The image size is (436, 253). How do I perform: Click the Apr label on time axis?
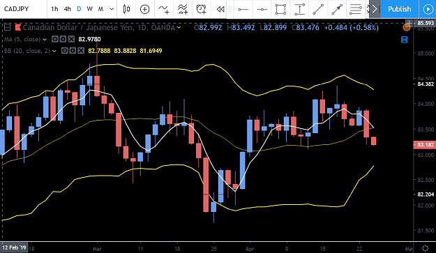coord(250,249)
